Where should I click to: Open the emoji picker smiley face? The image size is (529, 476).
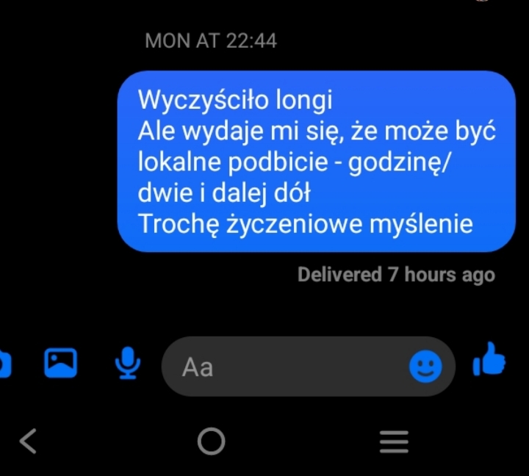(x=425, y=367)
